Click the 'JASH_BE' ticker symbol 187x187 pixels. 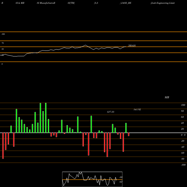tap(126, 3)
